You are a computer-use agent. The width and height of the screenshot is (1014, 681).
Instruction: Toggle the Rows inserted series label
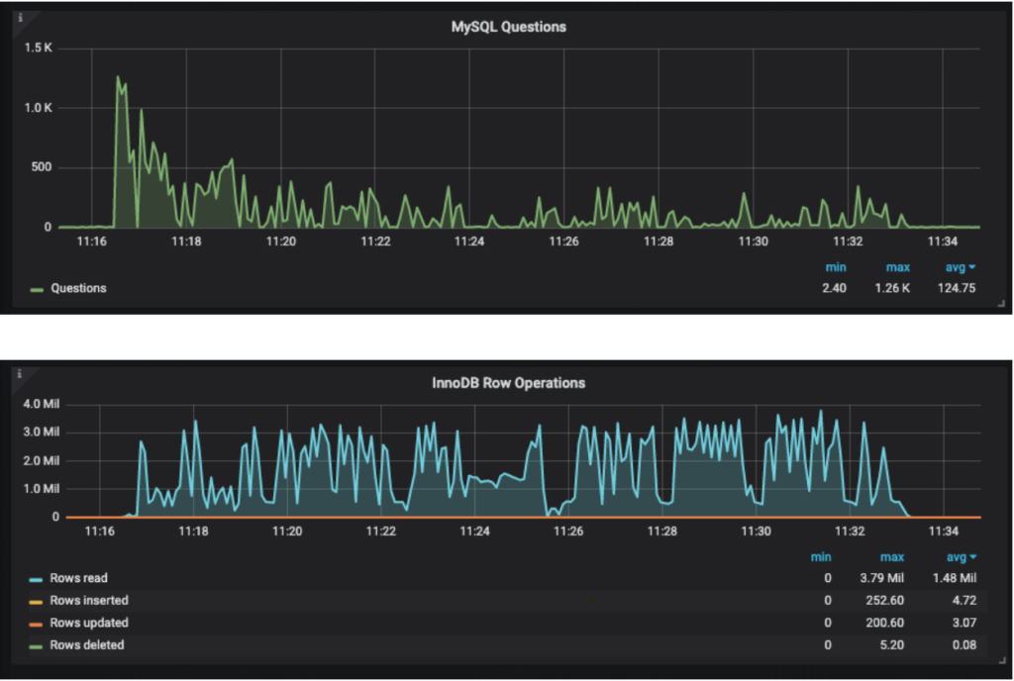pos(88,601)
